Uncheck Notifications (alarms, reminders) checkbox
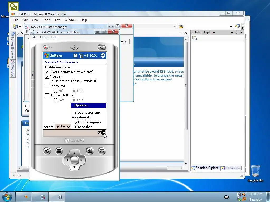 click(52, 81)
